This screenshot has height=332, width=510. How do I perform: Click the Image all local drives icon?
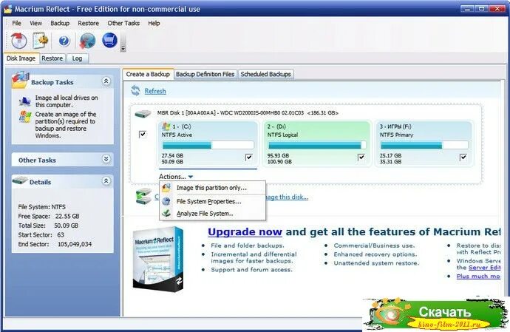point(25,101)
